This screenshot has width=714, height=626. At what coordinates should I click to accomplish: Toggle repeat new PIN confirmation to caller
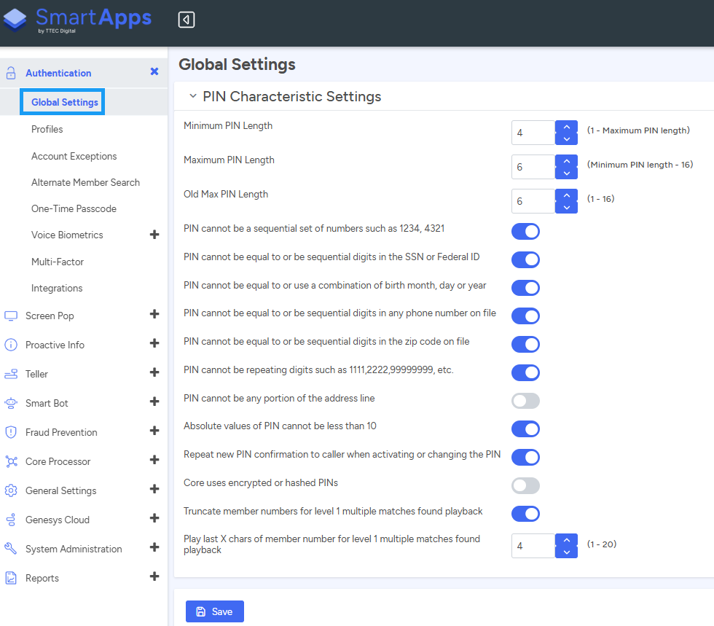(x=525, y=457)
